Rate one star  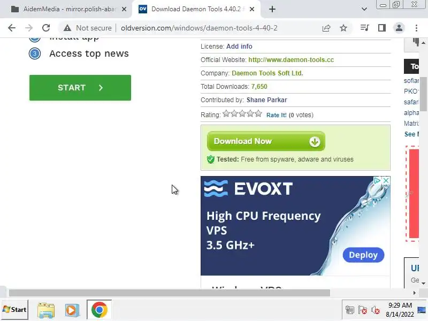226,113
